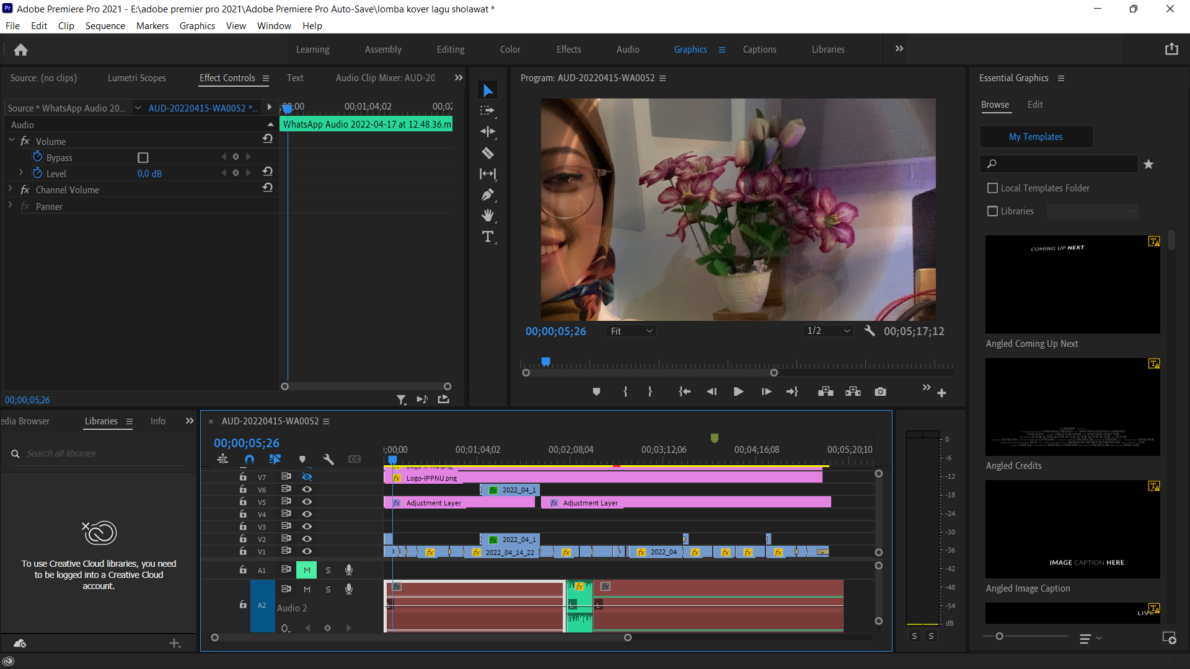Select the Angled Coming Up Next template

tap(1072, 284)
